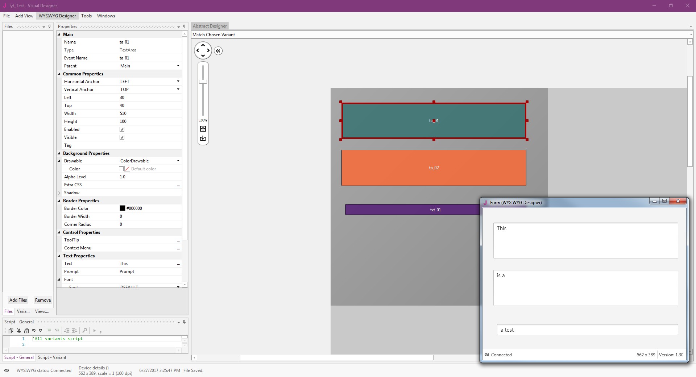Click the search magnifier icon in script toolbar
696x377 pixels.
tap(84, 331)
